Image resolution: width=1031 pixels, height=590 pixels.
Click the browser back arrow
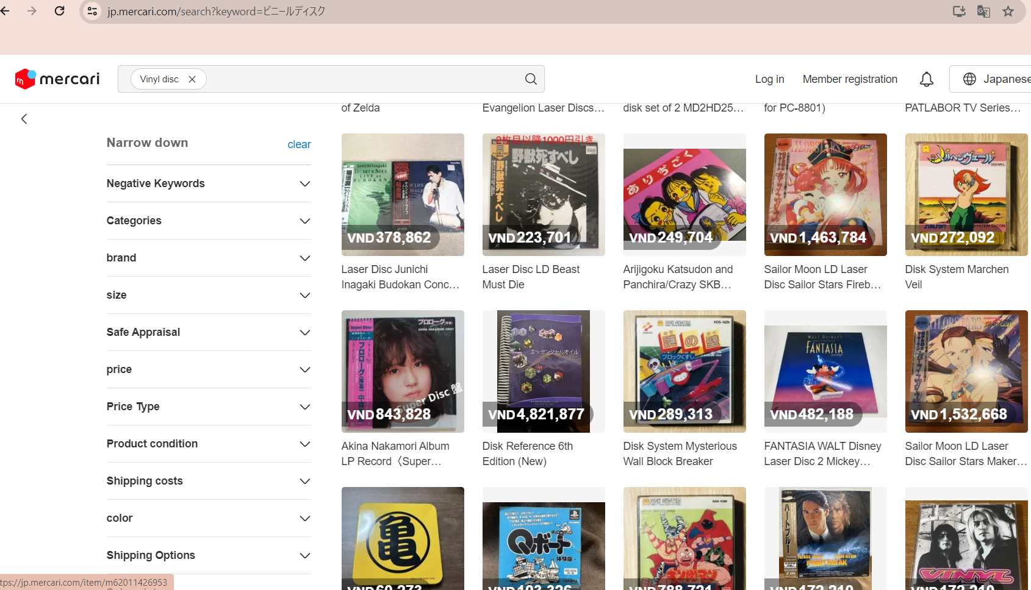click(5, 11)
